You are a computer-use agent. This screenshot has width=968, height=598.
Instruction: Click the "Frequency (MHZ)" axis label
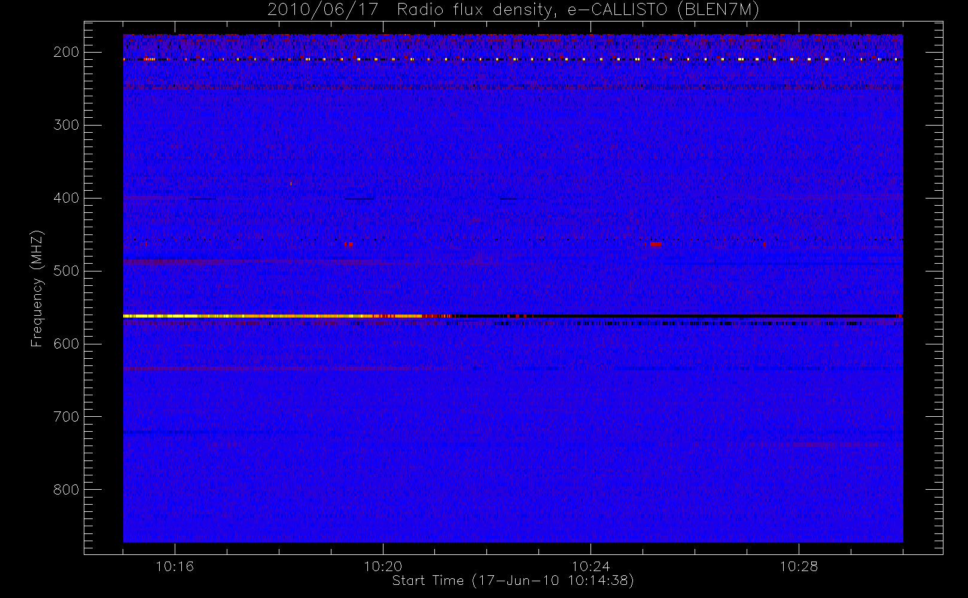click(36, 288)
